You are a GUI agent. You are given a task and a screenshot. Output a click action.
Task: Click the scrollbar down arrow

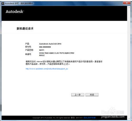click(129, 119)
